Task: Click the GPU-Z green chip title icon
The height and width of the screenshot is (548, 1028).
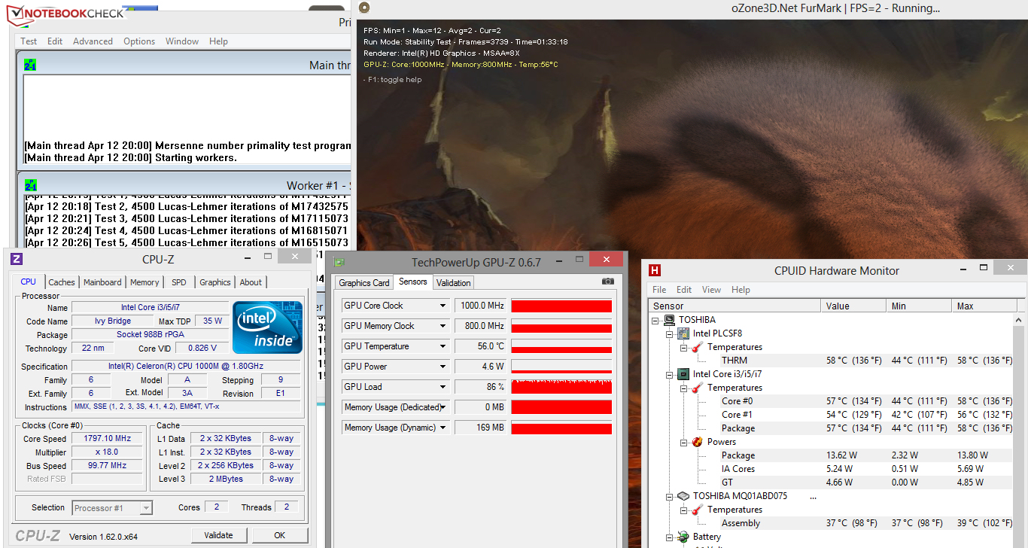Action: (339, 263)
